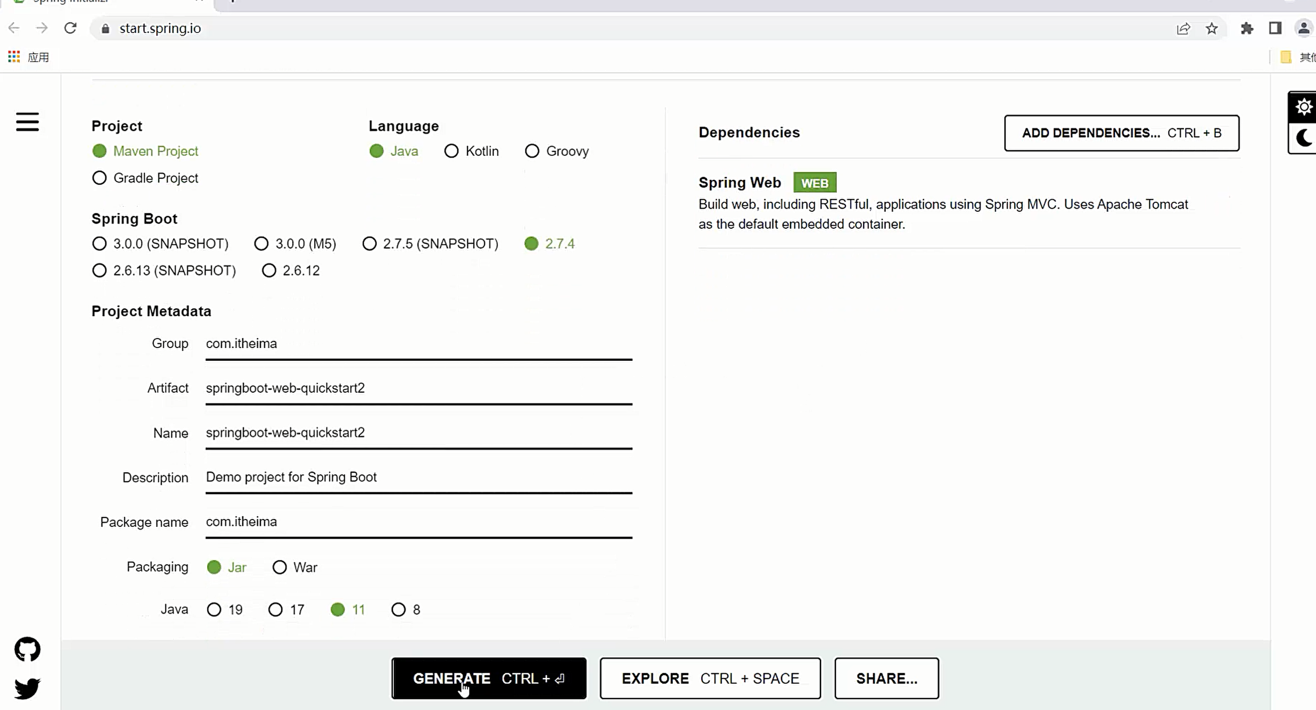Image resolution: width=1316 pixels, height=710 pixels.
Task: Click the Spring Boot heading
Action: (x=134, y=219)
